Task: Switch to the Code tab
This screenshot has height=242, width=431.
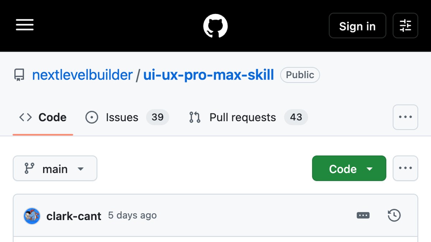Action: tap(43, 117)
